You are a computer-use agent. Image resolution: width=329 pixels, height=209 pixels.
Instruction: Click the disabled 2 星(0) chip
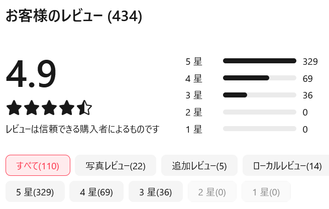(212, 191)
